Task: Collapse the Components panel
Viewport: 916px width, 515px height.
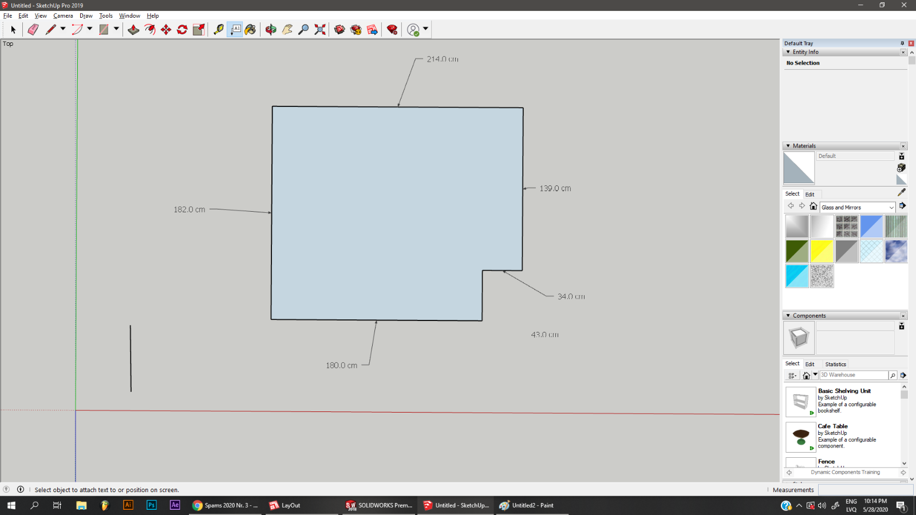Action: [x=788, y=316]
